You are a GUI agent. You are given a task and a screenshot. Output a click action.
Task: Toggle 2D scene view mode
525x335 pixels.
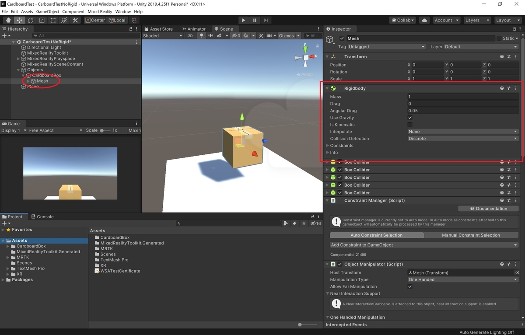[190, 36]
